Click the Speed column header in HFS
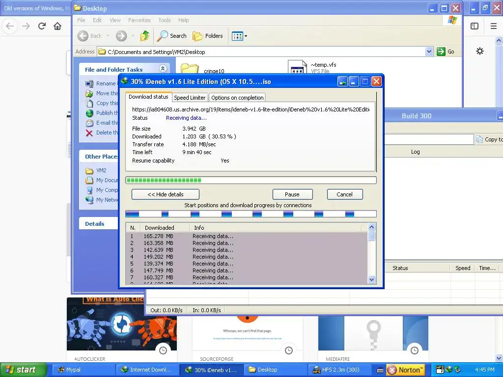503x377 pixels. pos(463,268)
